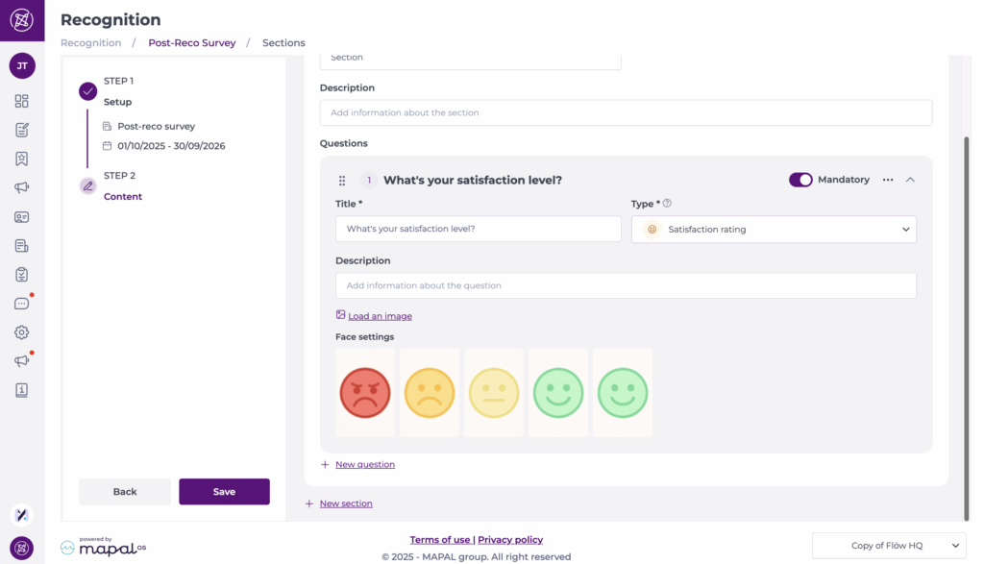
Task: Click the question Title input field
Action: click(x=478, y=230)
